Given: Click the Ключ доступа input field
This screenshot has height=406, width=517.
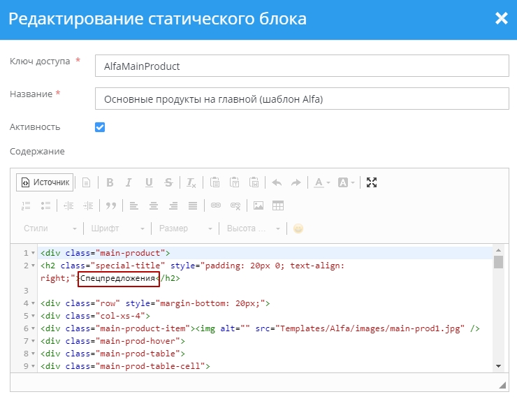Looking at the screenshot, I should tap(301, 66).
